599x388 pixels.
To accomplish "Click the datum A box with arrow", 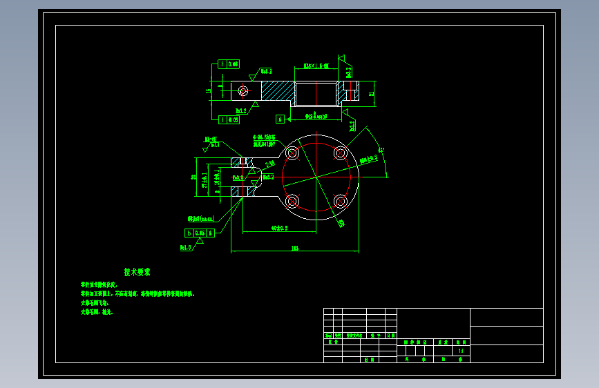I will point(280,119).
